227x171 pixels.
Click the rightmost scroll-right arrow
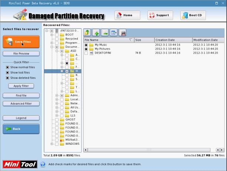pos(222,150)
